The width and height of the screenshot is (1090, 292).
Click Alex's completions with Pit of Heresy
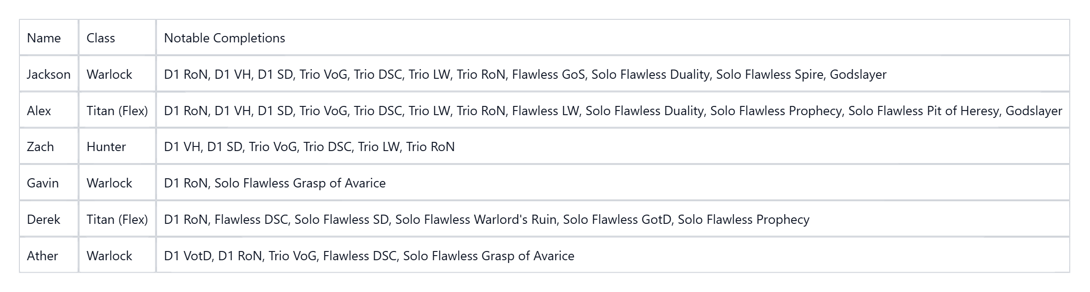click(x=612, y=111)
